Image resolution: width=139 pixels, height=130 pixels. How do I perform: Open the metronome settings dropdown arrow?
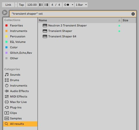pos(72,5)
